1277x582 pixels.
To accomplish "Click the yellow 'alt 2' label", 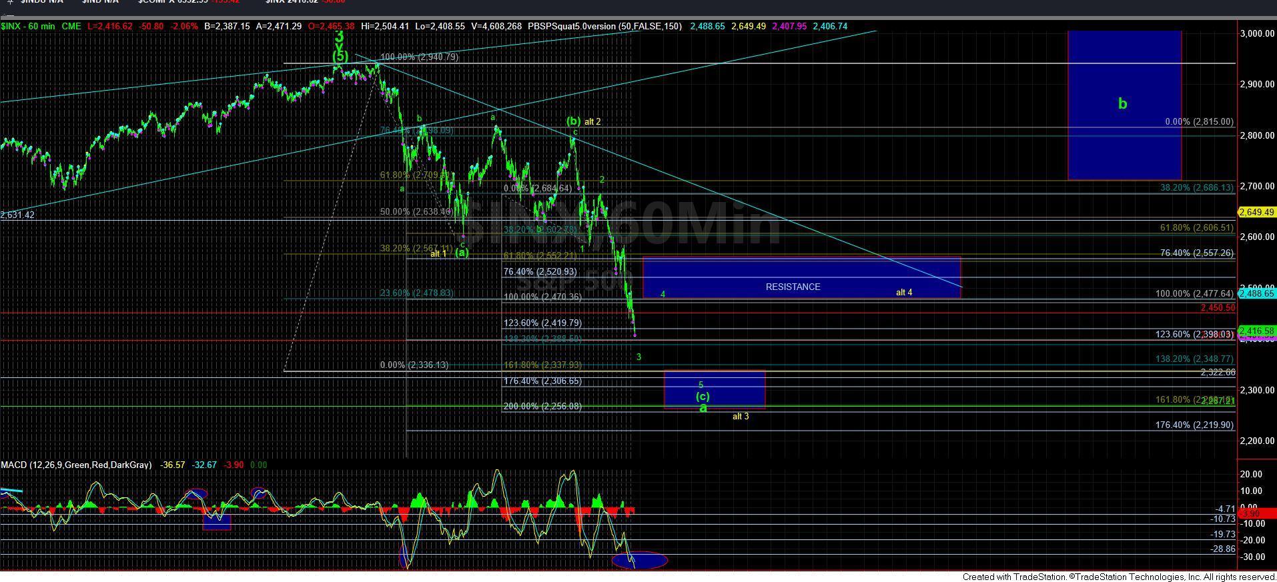I will [x=592, y=121].
